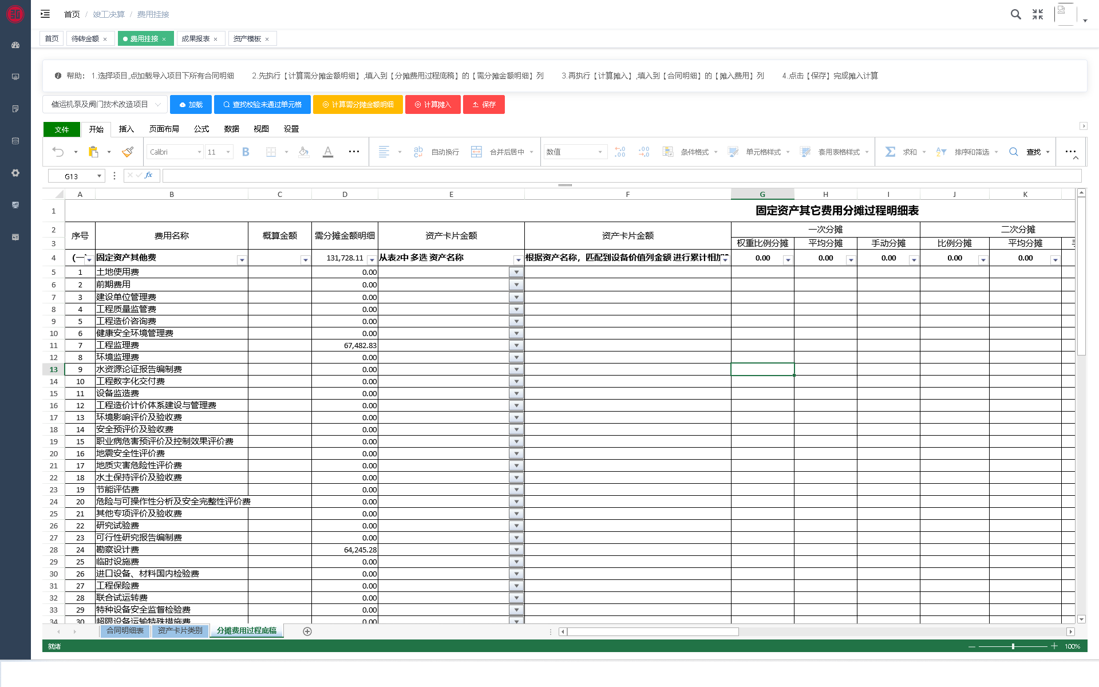The height and width of the screenshot is (687, 1099).
Task: Open dropdown in column E for 勘察设计费 row
Action: [x=516, y=550]
